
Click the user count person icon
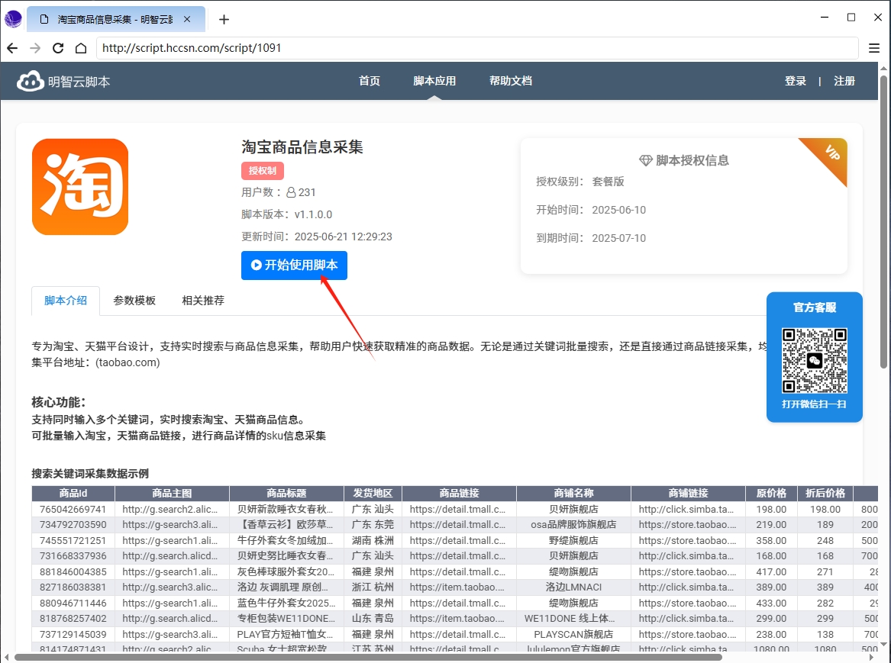click(x=291, y=192)
